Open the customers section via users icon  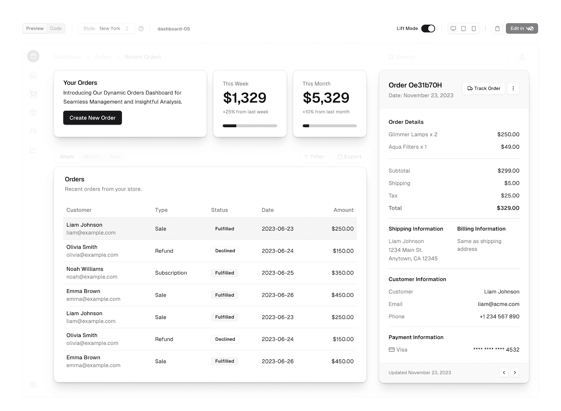[x=33, y=131]
